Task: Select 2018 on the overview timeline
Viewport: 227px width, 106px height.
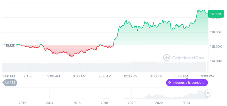Action: [104, 103]
